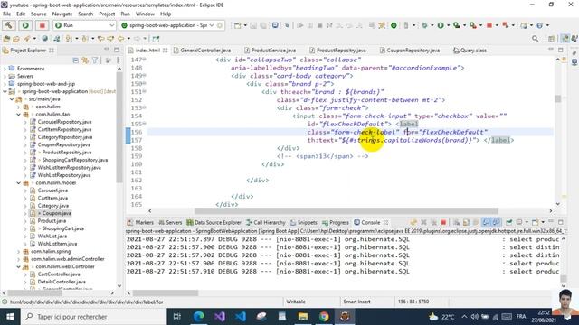Collapse the com.halim.dao package
The height and width of the screenshot is (325, 579).
[x=18, y=115]
